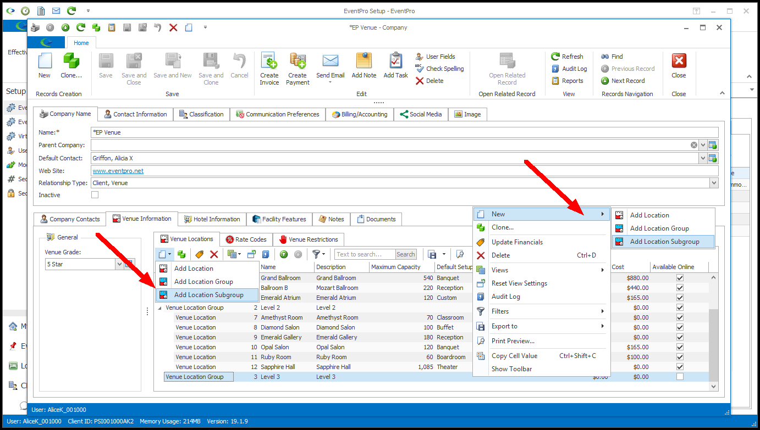Open the Venue Restrictions tab
The image size is (760, 430).
click(309, 239)
